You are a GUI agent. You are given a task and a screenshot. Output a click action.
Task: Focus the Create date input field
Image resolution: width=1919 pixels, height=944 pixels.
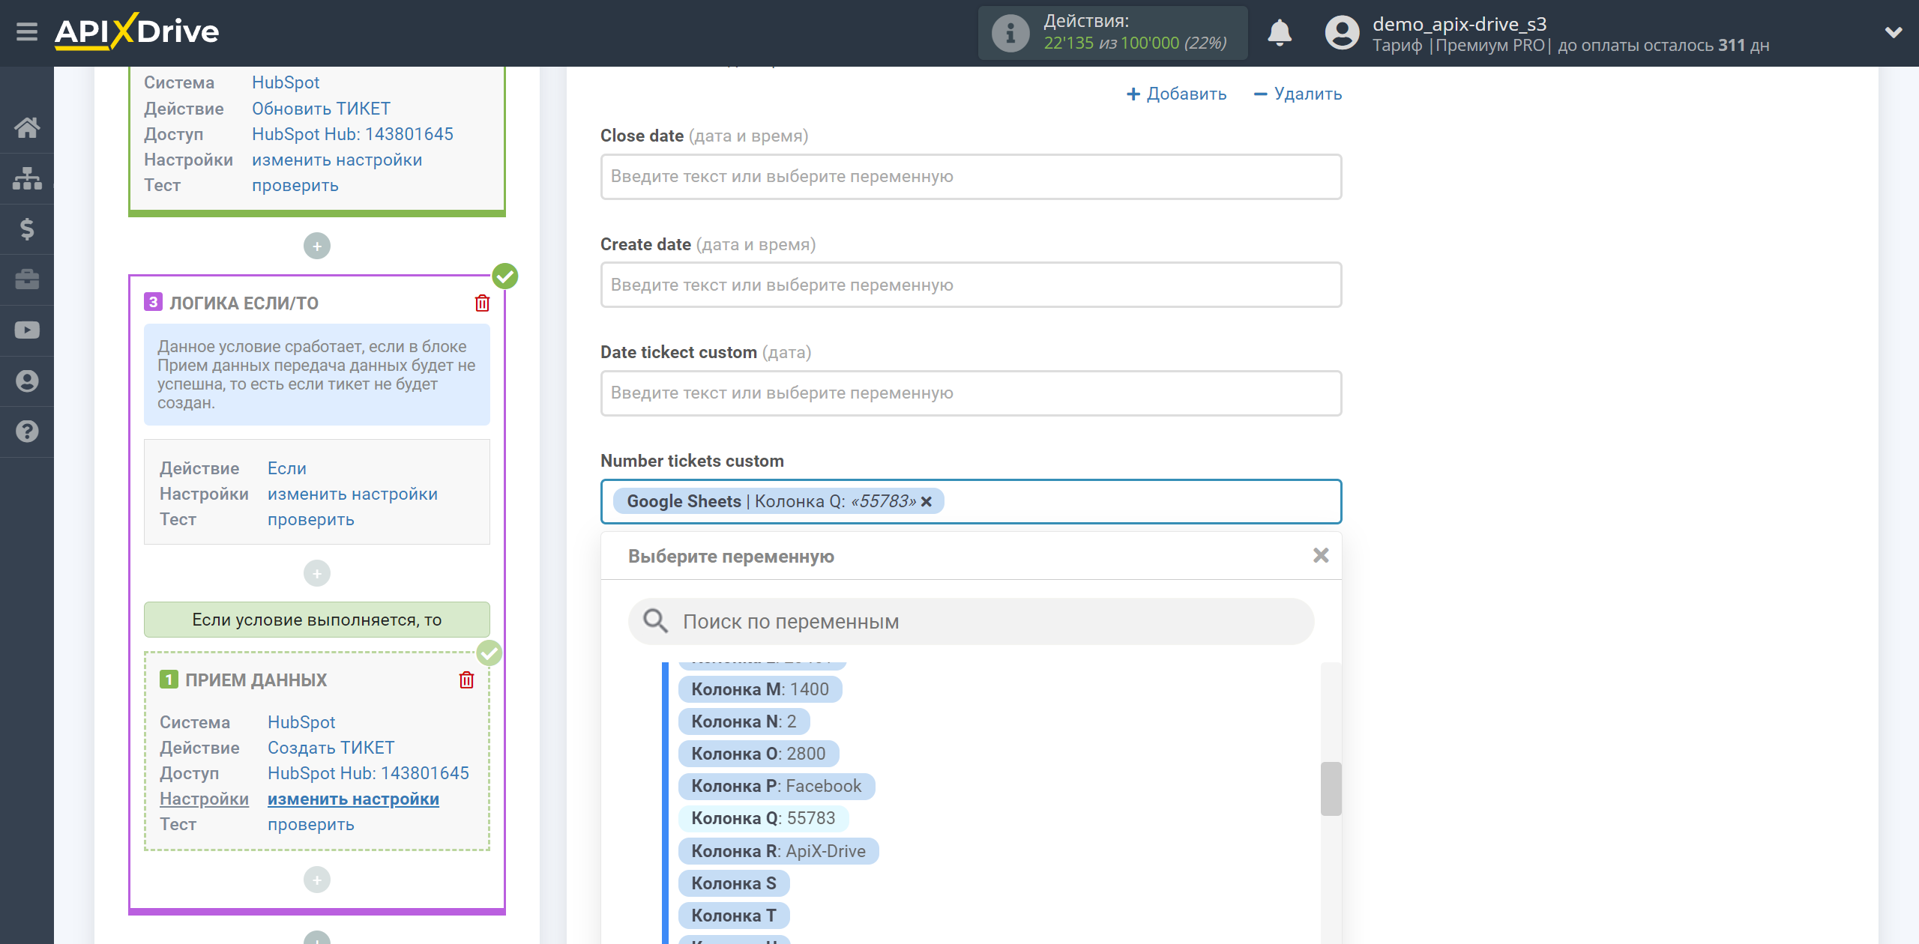click(971, 285)
